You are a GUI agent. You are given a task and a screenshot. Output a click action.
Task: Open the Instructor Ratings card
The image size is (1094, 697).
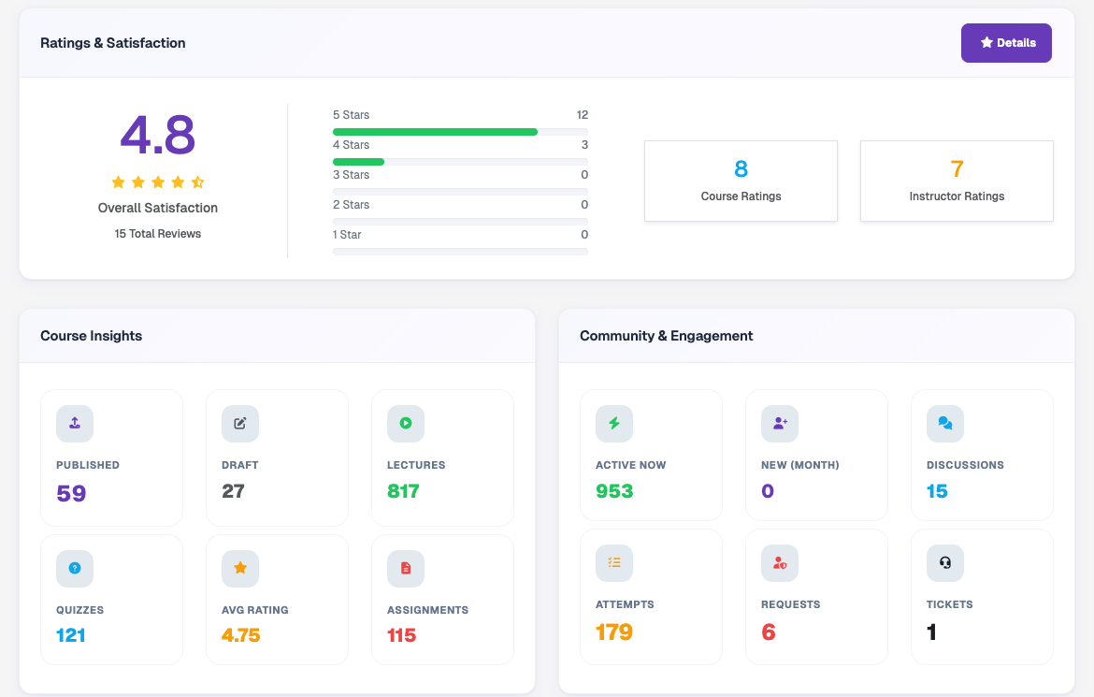(x=957, y=181)
